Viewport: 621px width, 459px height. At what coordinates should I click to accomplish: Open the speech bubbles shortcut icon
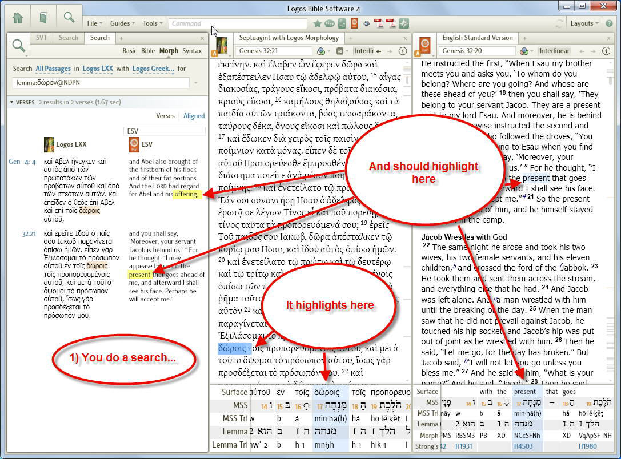(330, 24)
